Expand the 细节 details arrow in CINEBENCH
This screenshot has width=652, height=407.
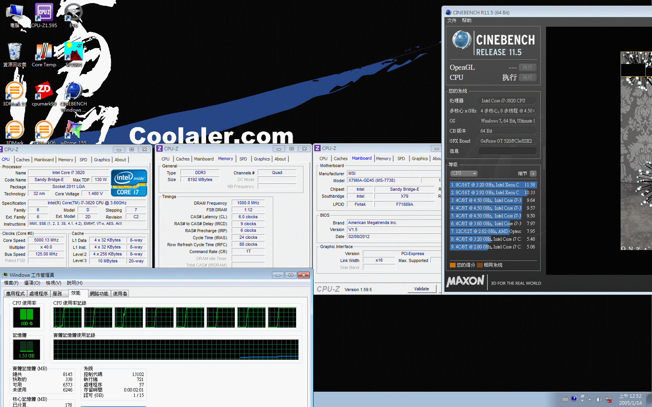point(533,174)
